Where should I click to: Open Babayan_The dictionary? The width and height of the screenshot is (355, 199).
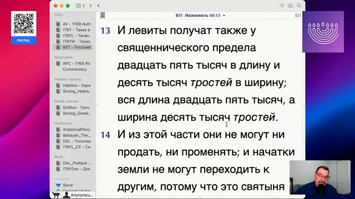click(74, 135)
